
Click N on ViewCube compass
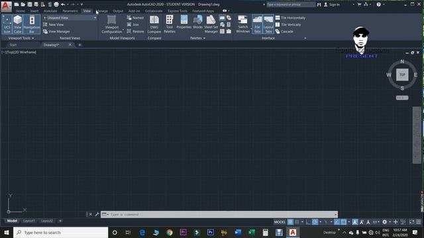(x=402, y=61)
